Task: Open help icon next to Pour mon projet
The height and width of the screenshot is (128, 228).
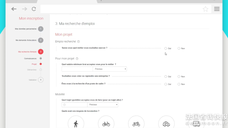Action: tap(77, 59)
